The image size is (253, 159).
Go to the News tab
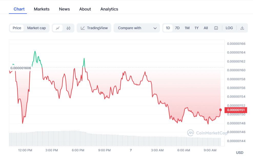(x=64, y=9)
